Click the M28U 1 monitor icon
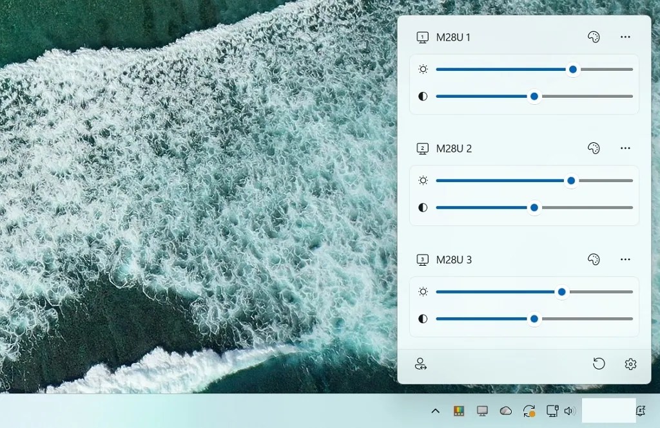The height and width of the screenshot is (428, 660). (x=423, y=37)
